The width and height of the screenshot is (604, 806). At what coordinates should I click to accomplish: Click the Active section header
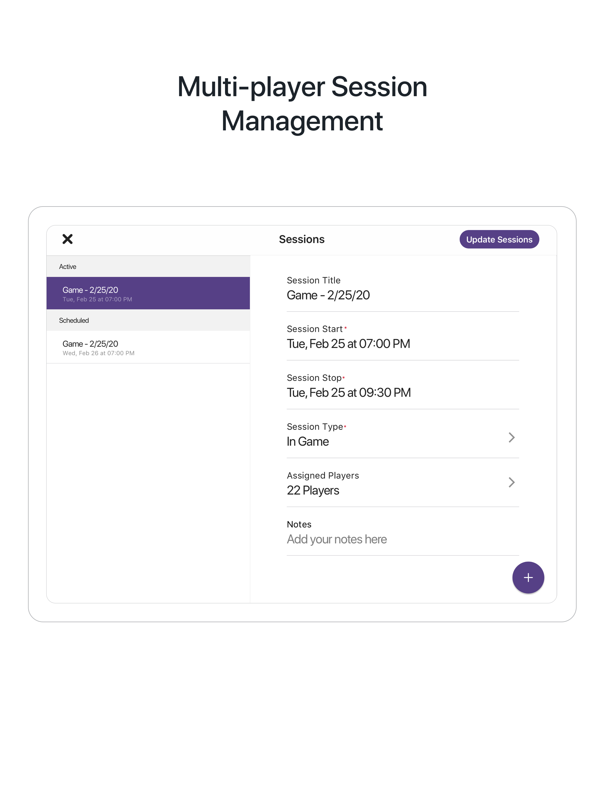coord(68,266)
